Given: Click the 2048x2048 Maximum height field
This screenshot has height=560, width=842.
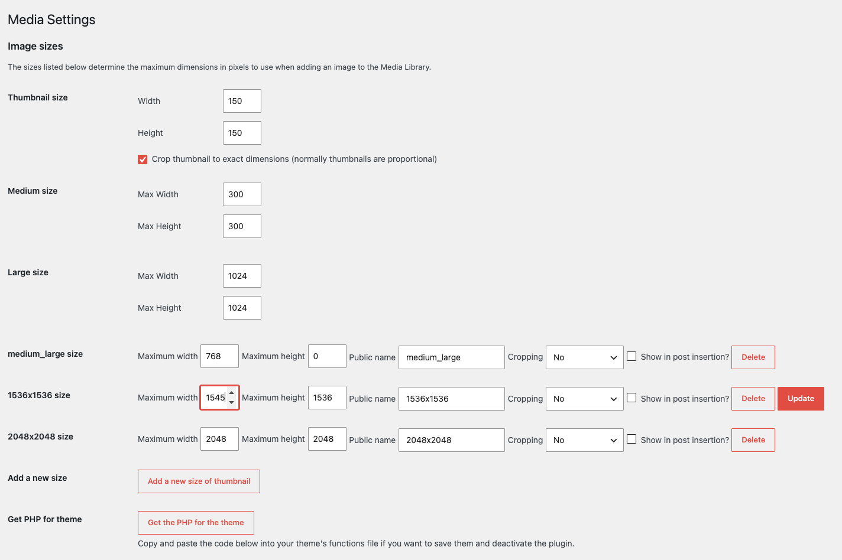Looking at the screenshot, I should pyautogui.click(x=327, y=439).
